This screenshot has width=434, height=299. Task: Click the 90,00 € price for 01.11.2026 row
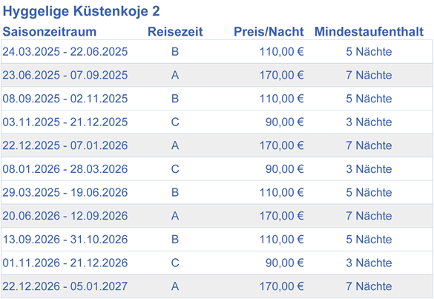tap(285, 263)
